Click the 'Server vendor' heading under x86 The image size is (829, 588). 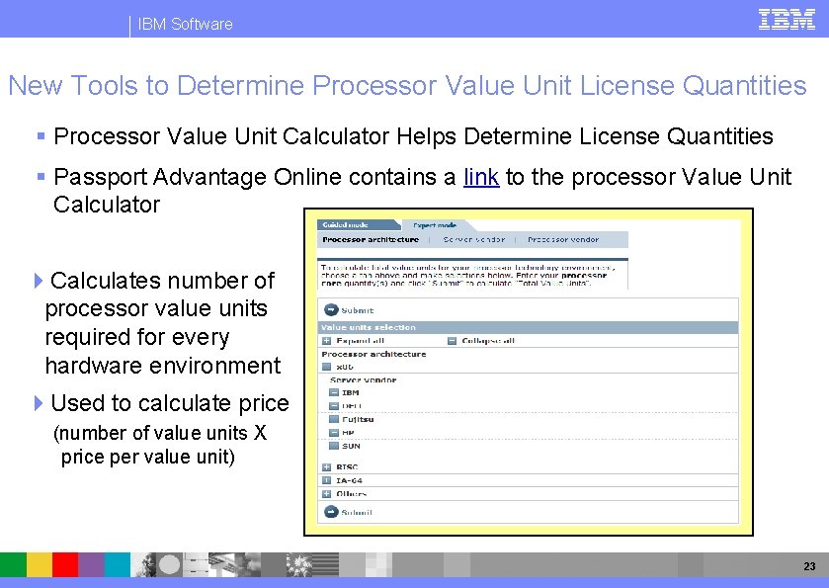pos(363,379)
